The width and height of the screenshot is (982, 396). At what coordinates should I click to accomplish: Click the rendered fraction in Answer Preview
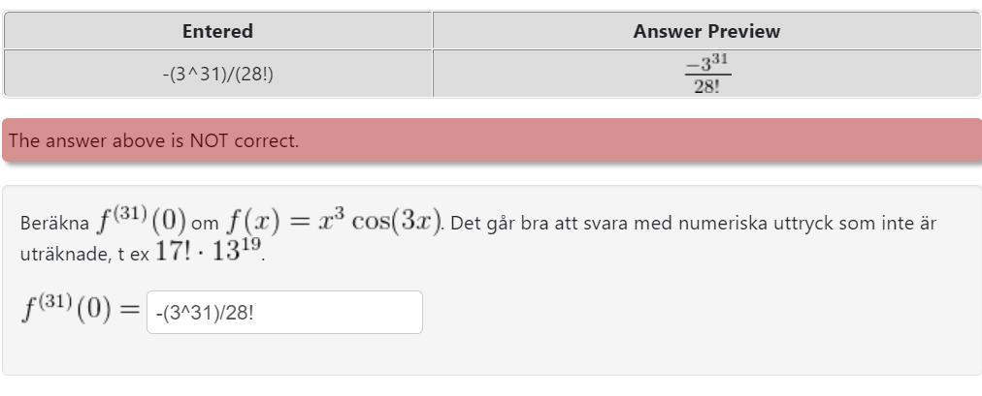[706, 74]
